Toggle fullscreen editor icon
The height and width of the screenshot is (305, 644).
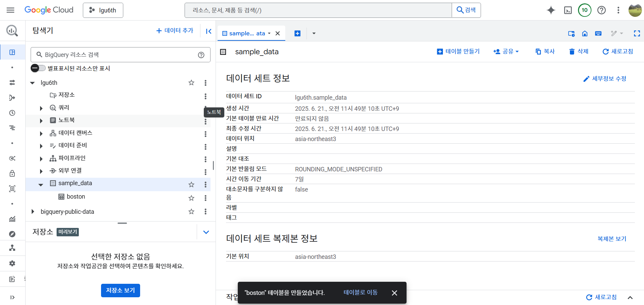[x=637, y=33]
